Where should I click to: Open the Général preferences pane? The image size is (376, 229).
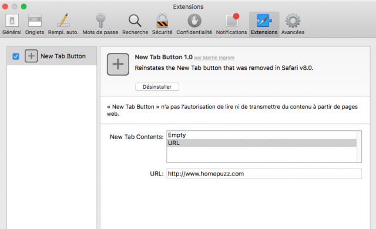point(12,25)
